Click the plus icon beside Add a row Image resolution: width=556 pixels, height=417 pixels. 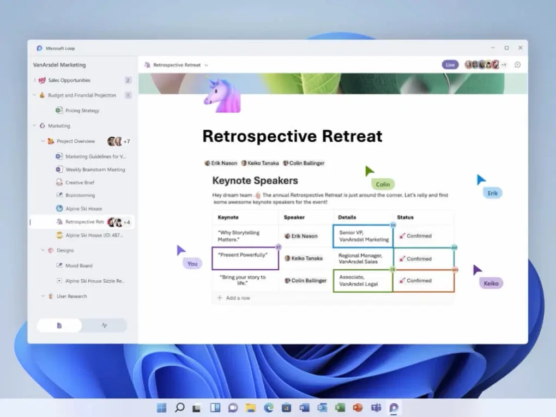point(220,298)
